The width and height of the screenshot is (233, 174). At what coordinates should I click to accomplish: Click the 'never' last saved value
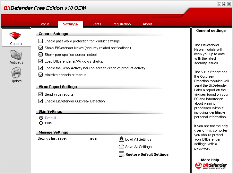click(x=93, y=138)
